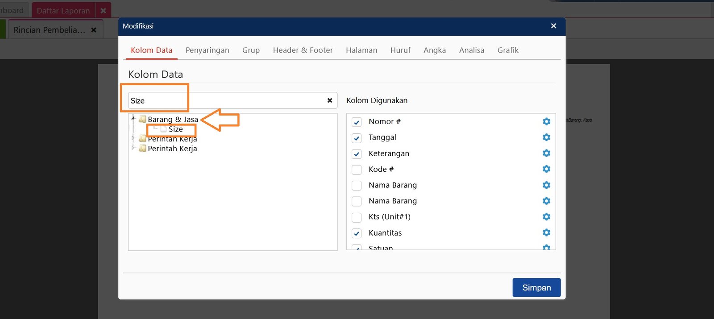
Task: Switch to the Penyaringan tab
Action: (x=207, y=50)
